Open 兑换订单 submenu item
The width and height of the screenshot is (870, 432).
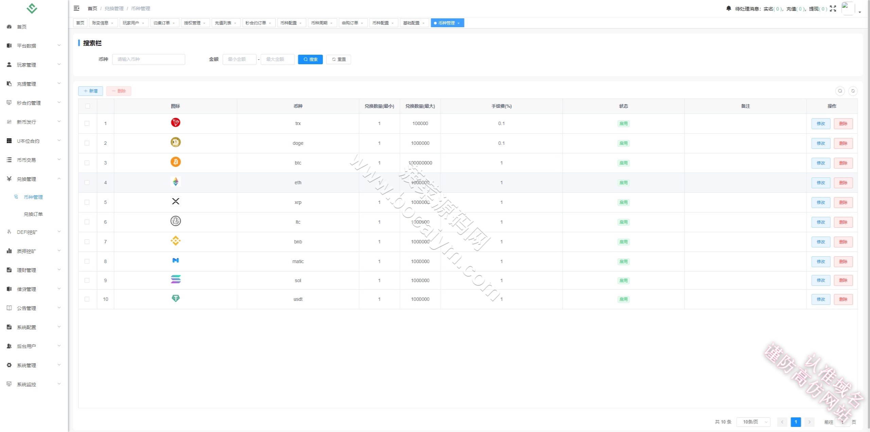[33, 214]
